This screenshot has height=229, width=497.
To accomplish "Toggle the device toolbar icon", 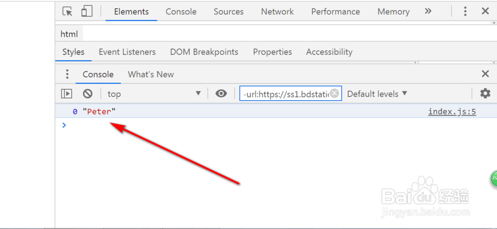I will (x=86, y=11).
